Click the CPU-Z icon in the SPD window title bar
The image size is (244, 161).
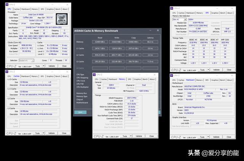(172, 8)
